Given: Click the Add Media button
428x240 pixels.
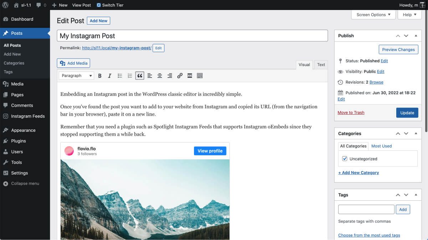Looking at the screenshot, I should tap(73, 63).
